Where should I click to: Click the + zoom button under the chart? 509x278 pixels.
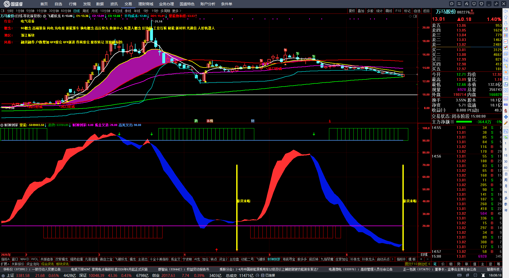click(x=421, y=259)
